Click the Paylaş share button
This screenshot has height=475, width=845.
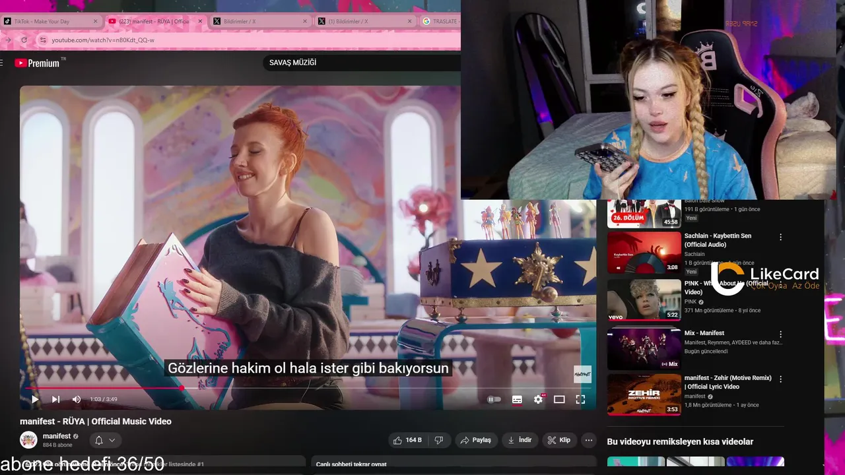click(475, 440)
